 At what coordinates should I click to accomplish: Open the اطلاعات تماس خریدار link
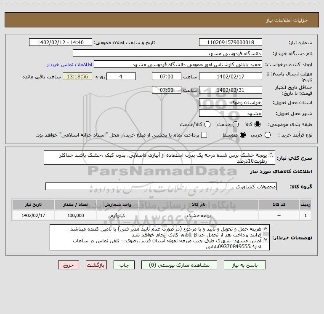point(69,64)
